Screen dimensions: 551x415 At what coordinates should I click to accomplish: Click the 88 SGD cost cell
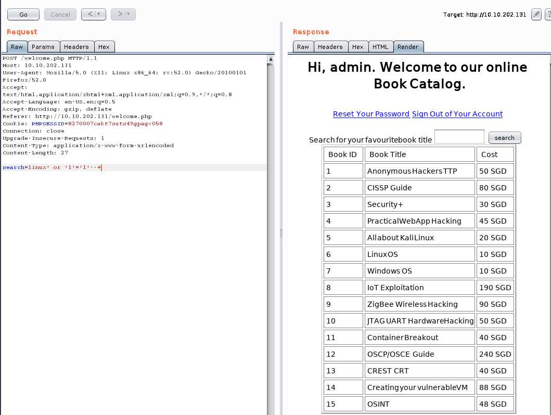click(x=495, y=387)
